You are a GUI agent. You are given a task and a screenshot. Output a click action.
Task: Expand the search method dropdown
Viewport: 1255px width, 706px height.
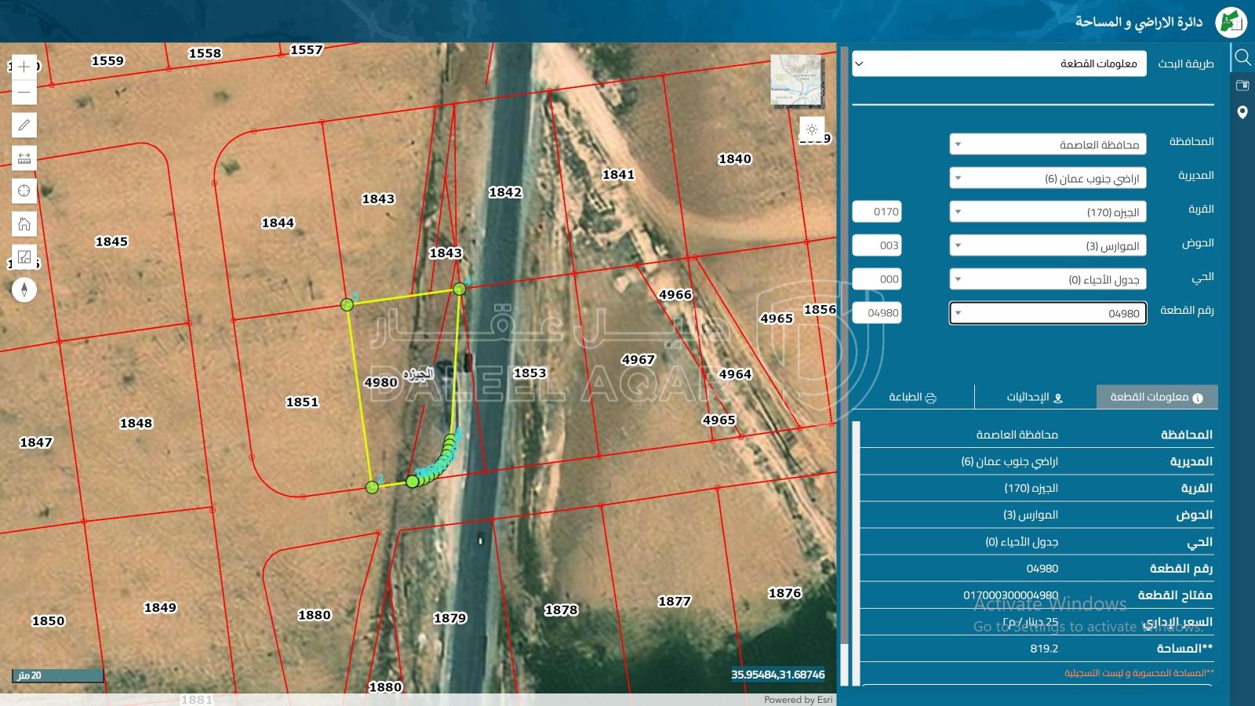pyautogui.click(x=998, y=64)
